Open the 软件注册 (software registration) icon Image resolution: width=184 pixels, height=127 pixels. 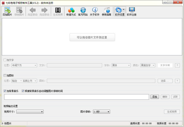[132, 11]
